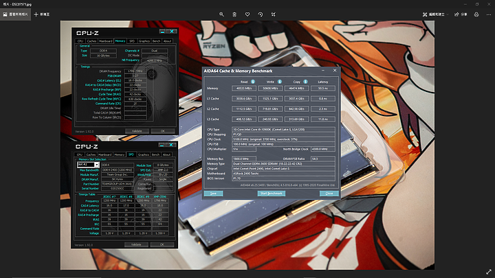Viewport: 495px width, 278px height.
Task: Click Save button in AIDA64 benchmark
Action: point(213,193)
